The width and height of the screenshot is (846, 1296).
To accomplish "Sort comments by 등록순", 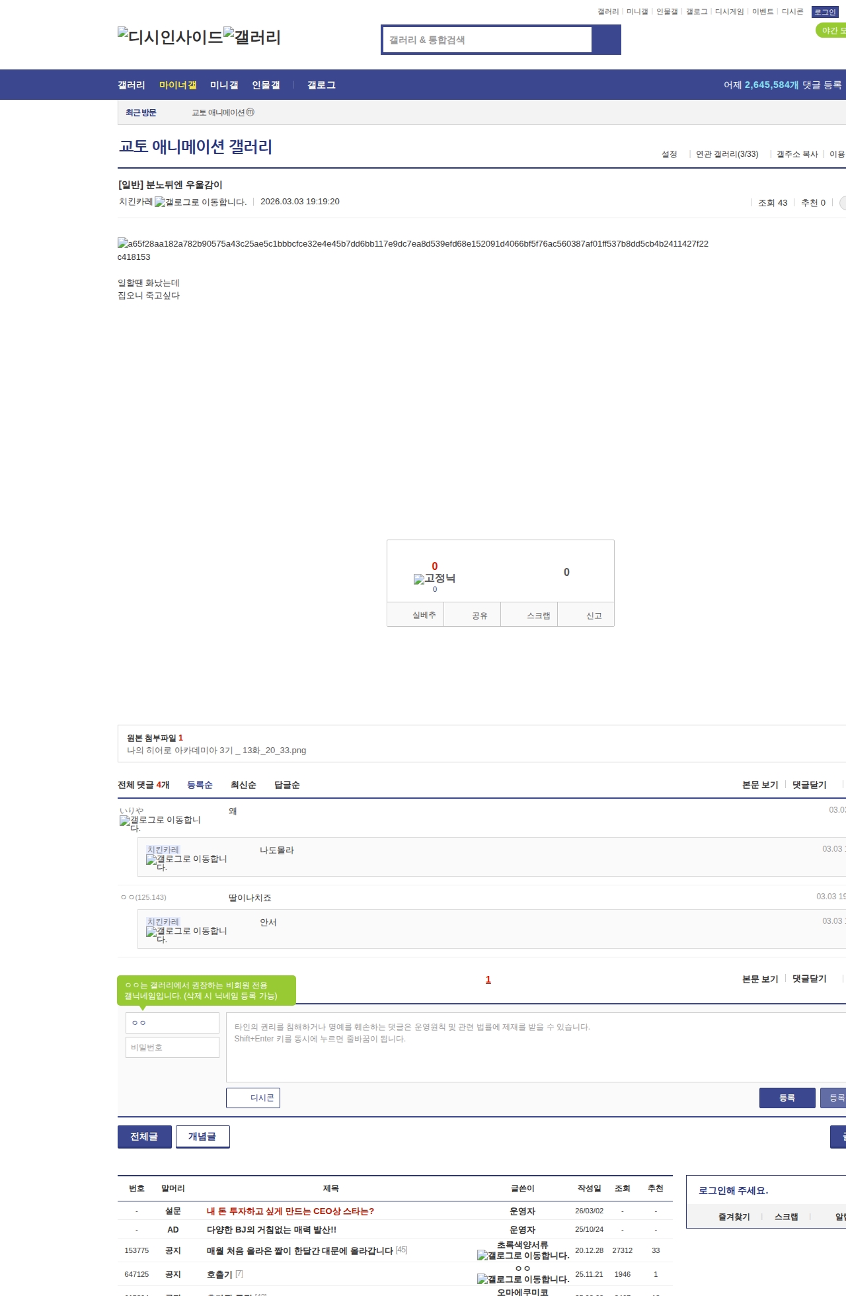I will click(200, 785).
